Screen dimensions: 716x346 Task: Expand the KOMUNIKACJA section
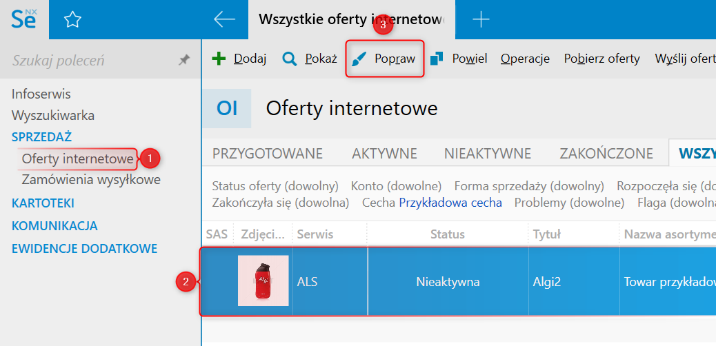pos(54,226)
